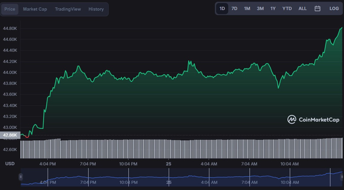Click the 7:04 AM axis label
The width and height of the screenshot is (344, 190).
pos(249,164)
